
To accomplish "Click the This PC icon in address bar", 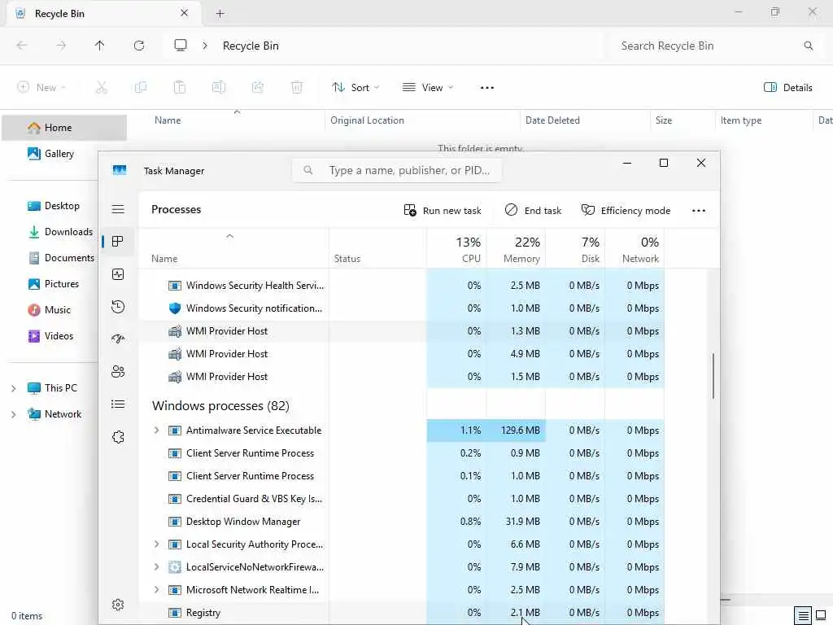I will 181,46.
